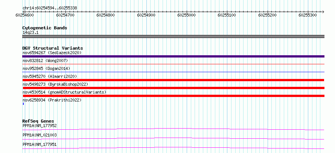
Task: Open the nsv5498273 (ByrskaBishop2022) label
Action: click(55, 84)
